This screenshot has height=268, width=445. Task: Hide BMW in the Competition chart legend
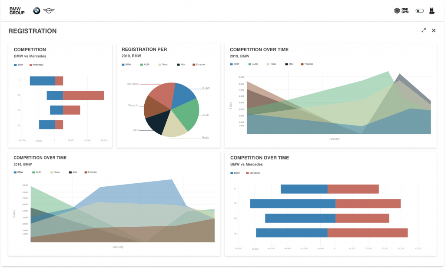coord(19,65)
